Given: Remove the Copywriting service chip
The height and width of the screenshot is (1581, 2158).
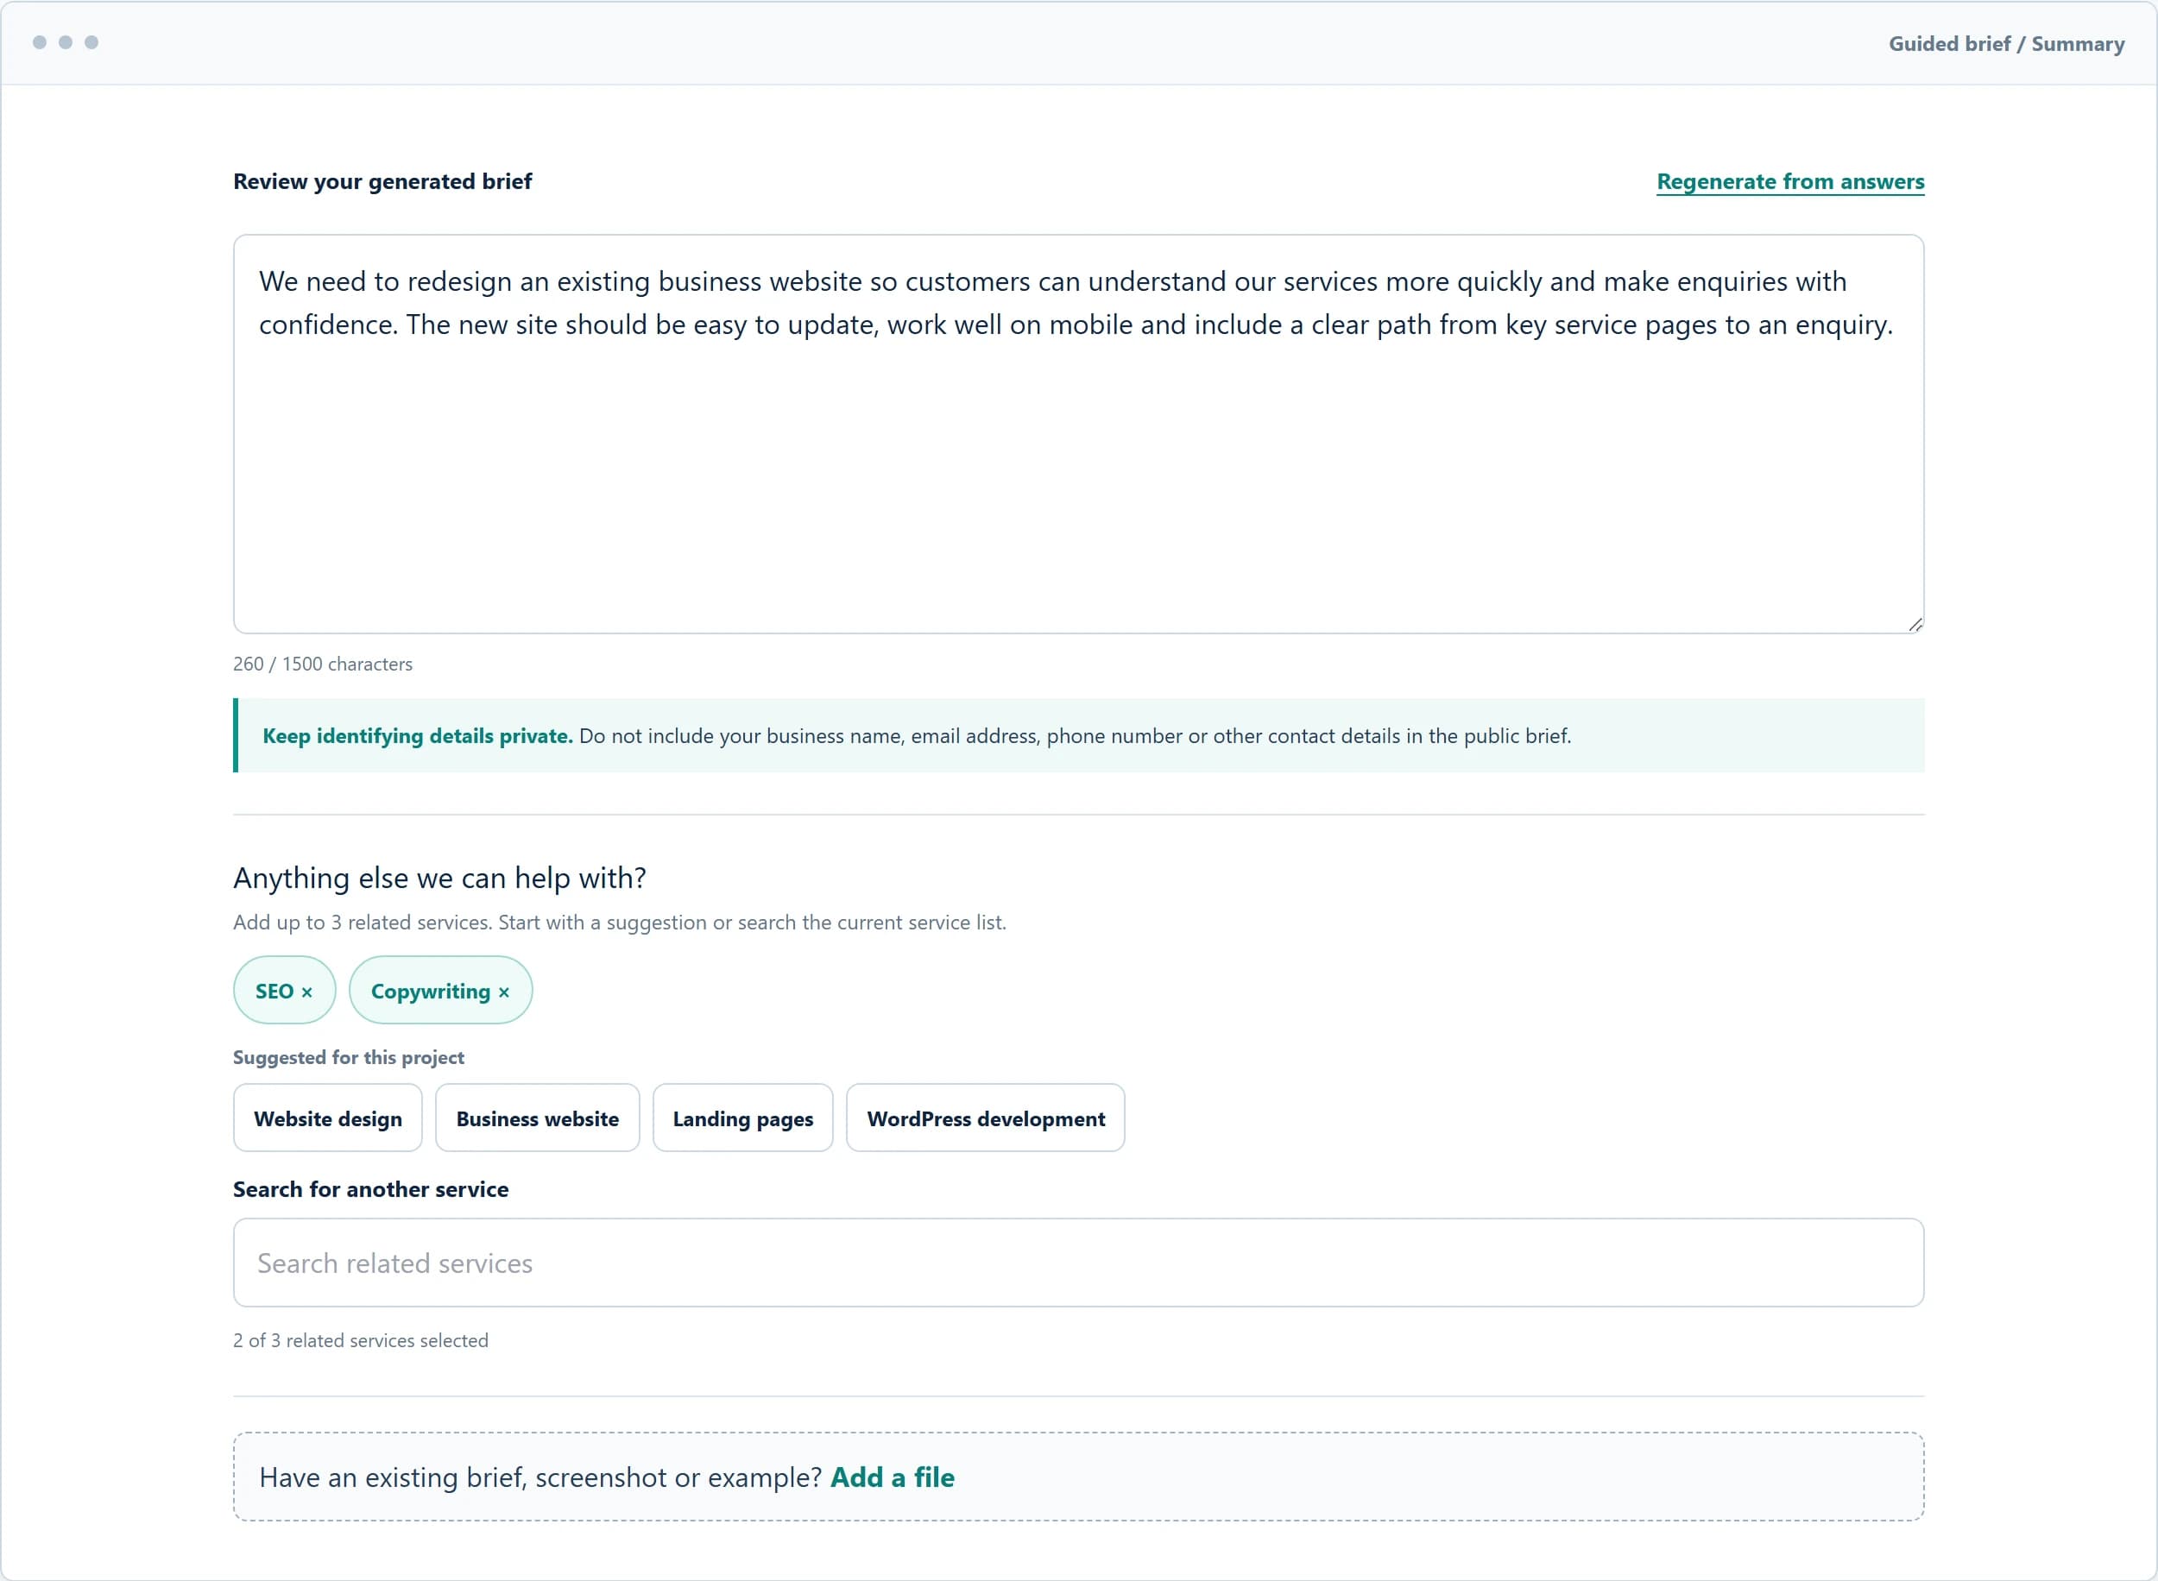Looking at the screenshot, I should tap(503, 992).
